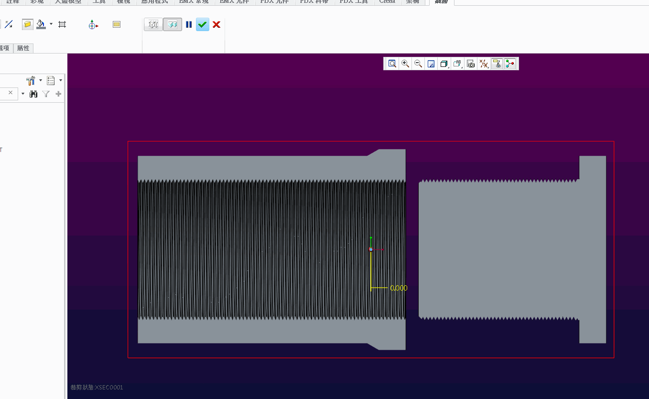Flip the section clipping direction
The height and width of the screenshot is (399, 649).
tap(9, 24)
